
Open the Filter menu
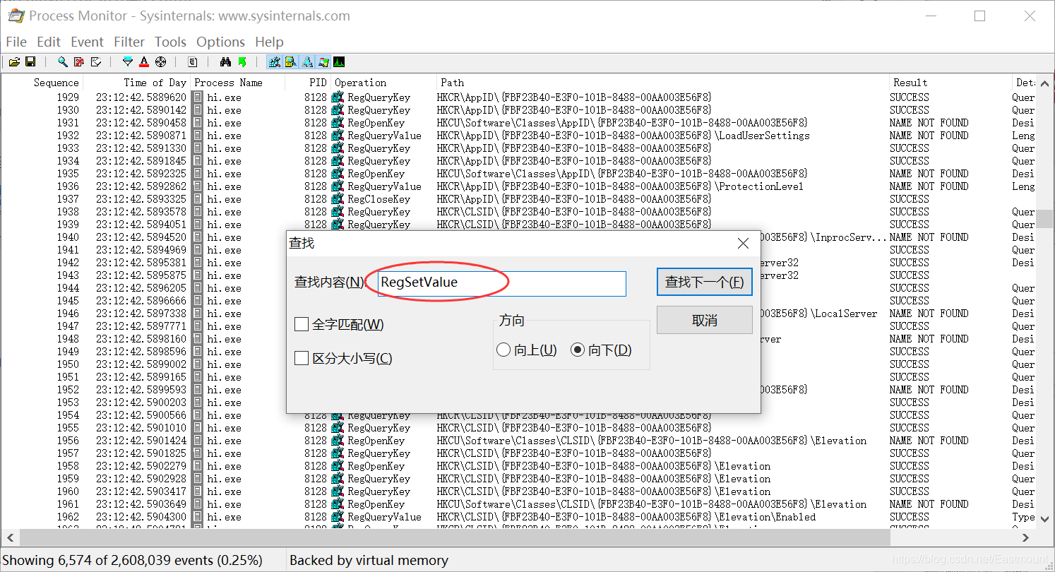coord(129,42)
